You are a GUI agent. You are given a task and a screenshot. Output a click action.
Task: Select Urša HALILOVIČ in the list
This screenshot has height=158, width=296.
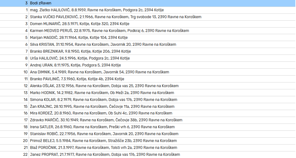point(80,58)
